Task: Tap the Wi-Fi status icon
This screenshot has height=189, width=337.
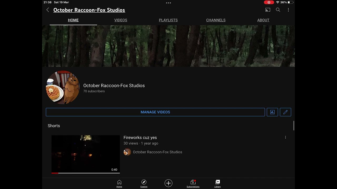Action: 277,2
